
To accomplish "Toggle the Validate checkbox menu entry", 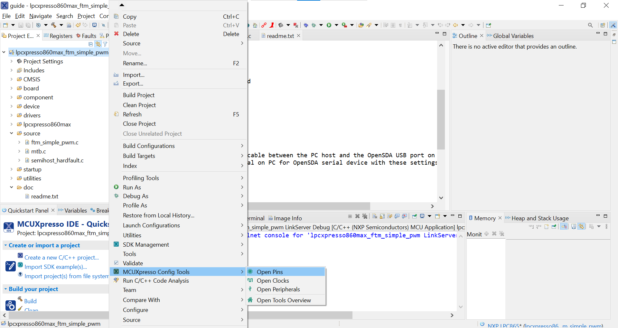I will click(x=133, y=263).
